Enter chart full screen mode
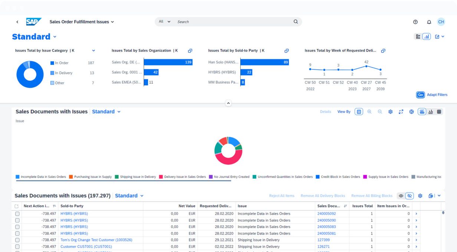Image resolution: width=457 pixels, height=252 pixels. [401, 112]
